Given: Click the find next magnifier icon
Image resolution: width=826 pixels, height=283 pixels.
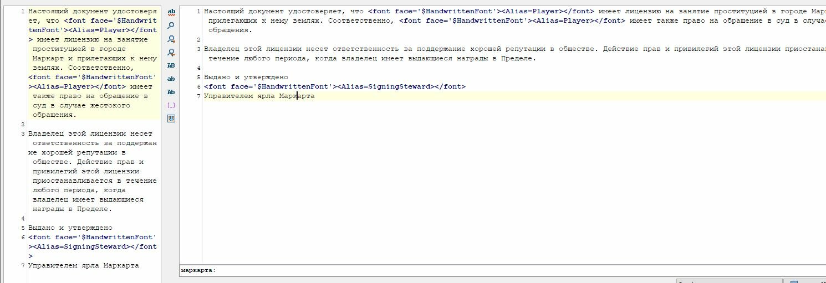Looking at the screenshot, I should (171, 39).
